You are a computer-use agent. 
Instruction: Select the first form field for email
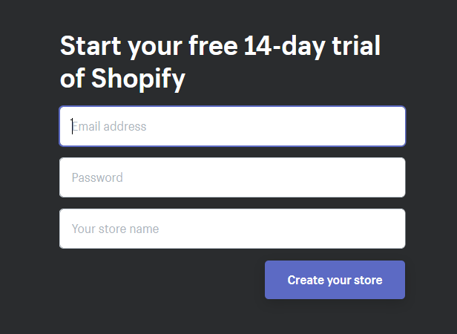[232, 126]
